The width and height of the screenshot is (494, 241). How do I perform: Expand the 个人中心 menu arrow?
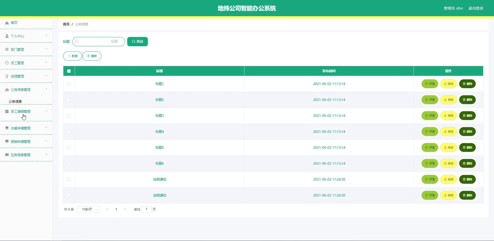point(46,35)
